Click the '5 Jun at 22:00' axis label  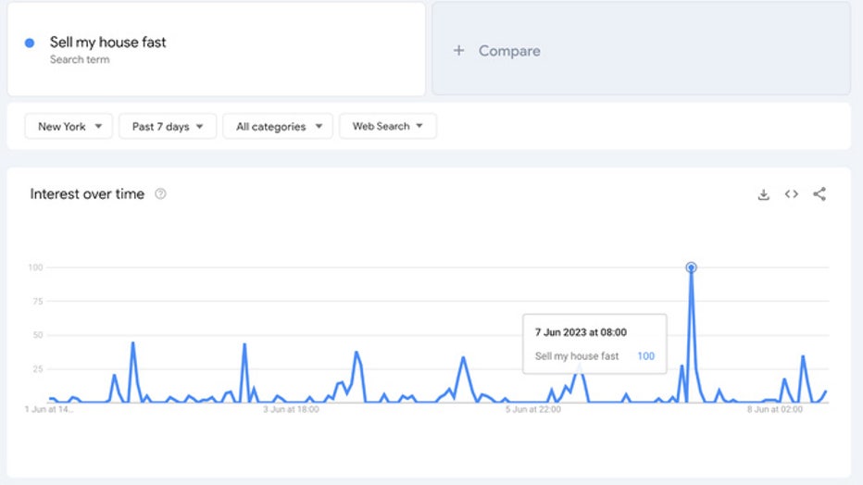[x=532, y=408]
